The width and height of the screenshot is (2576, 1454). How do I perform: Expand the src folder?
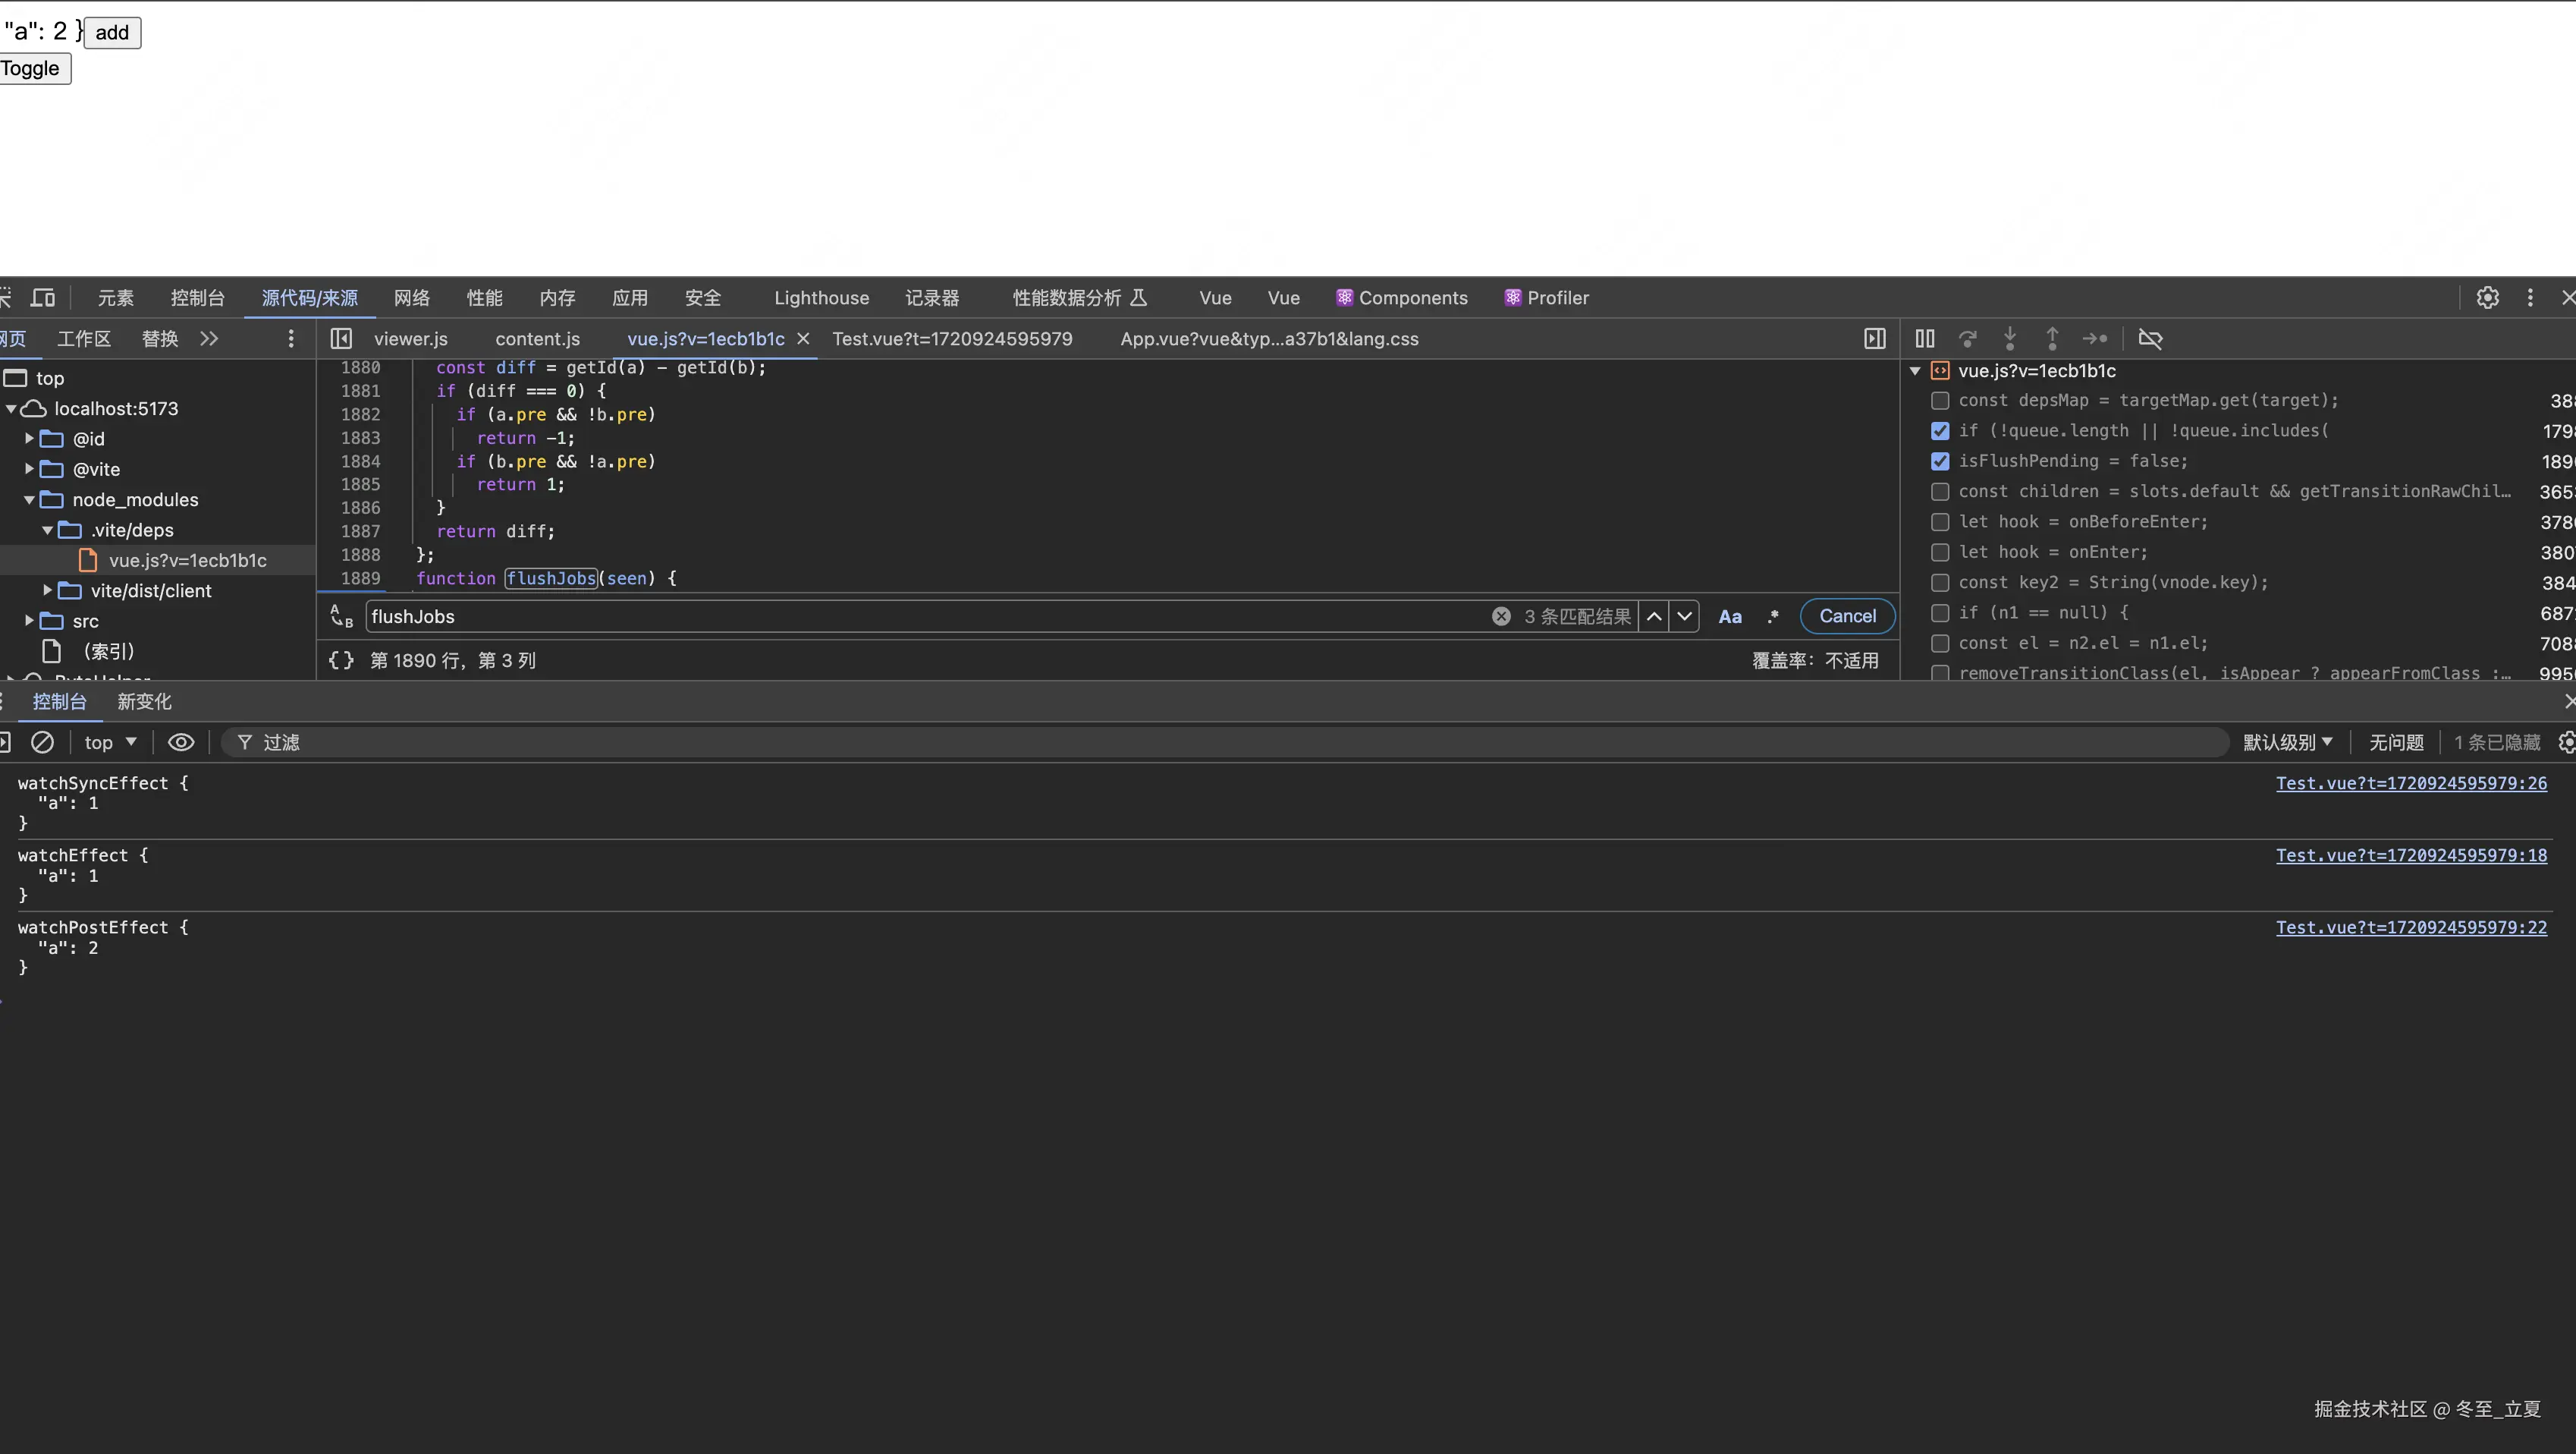[x=29, y=621]
